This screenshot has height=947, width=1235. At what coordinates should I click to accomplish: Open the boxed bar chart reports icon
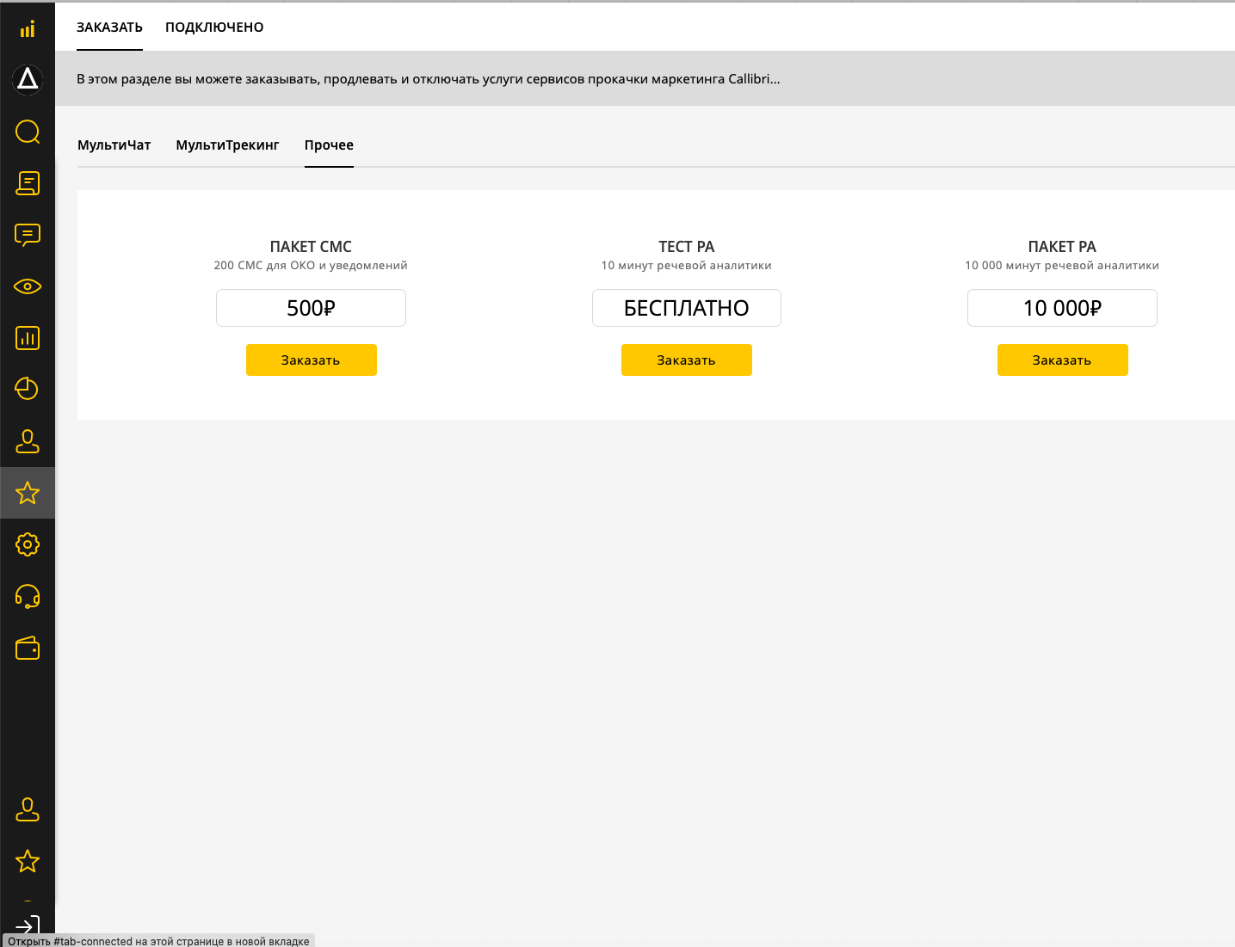28,338
